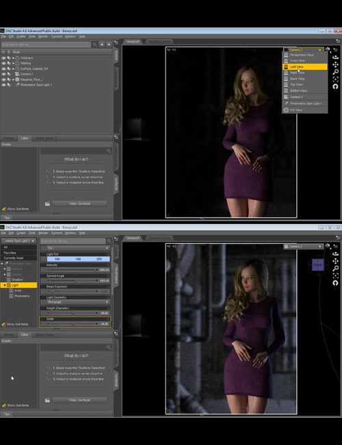Select Currently Used filter in Parameters
The width and height of the screenshot is (342, 445).
tap(18, 258)
